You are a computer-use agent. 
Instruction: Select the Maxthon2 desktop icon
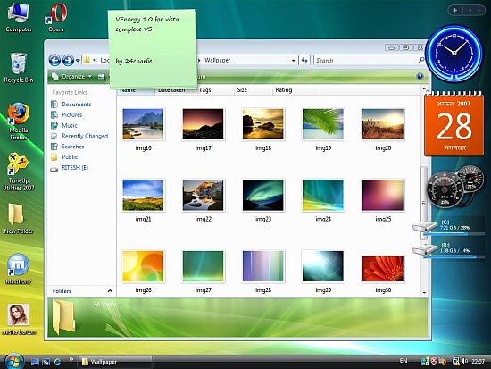(x=18, y=269)
